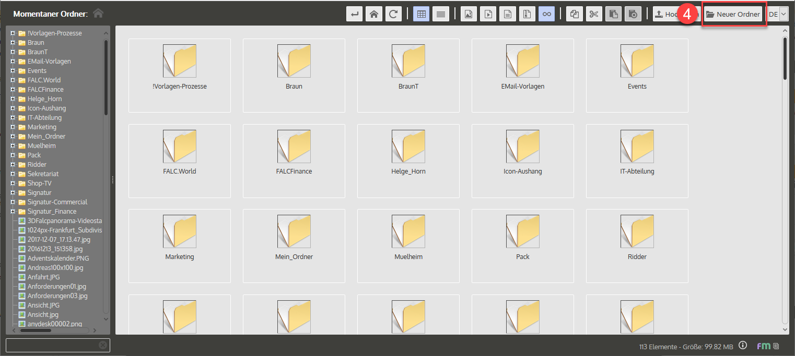Click the home icon in the toolbar
Image resolution: width=795 pixels, height=356 pixels.
coord(374,15)
